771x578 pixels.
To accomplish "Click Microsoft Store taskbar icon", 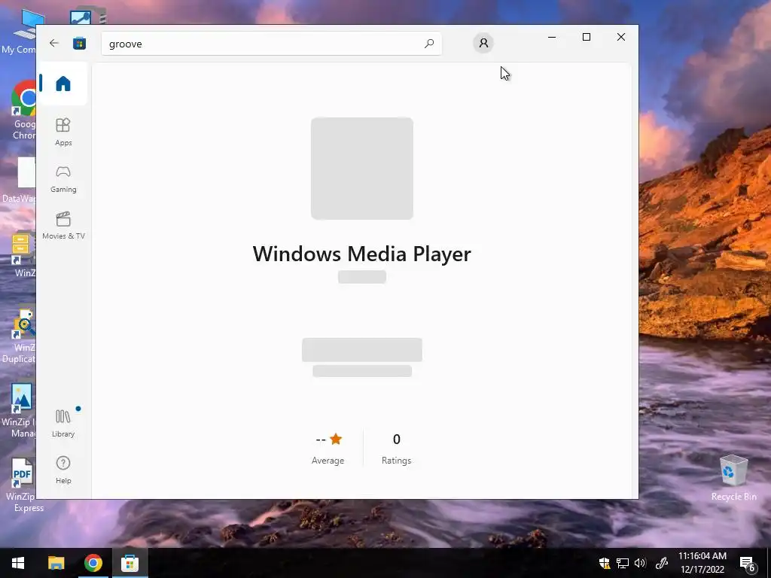I will click(x=130, y=563).
